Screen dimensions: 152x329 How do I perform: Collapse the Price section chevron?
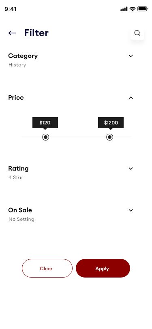click(131, 98)
